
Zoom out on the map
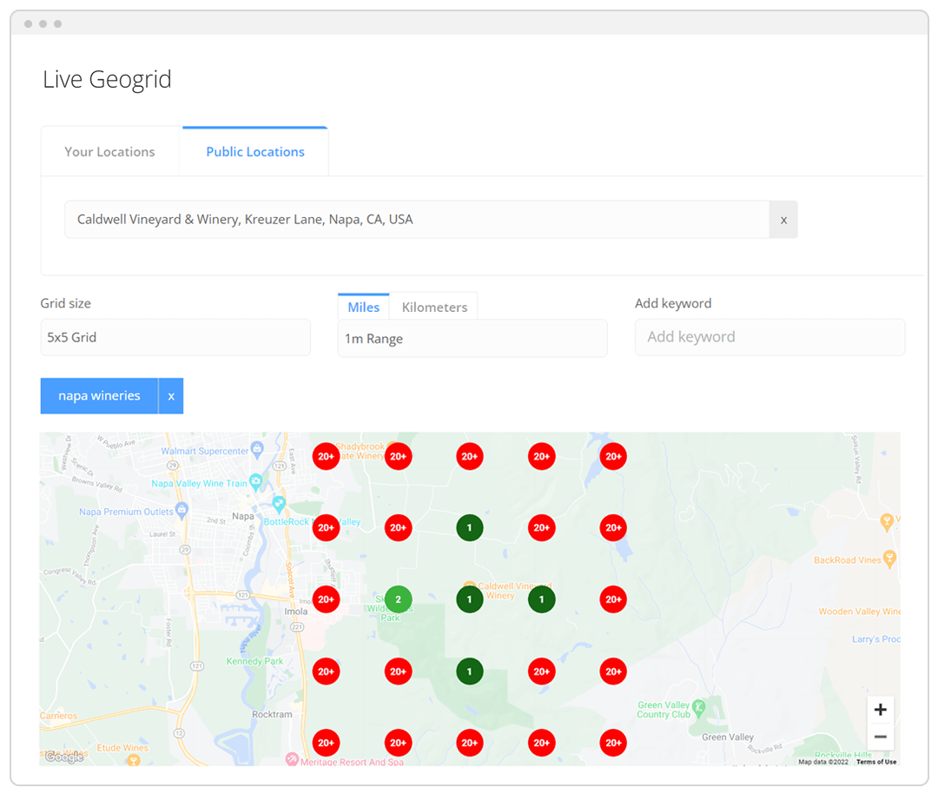click(x=880, y=737)
